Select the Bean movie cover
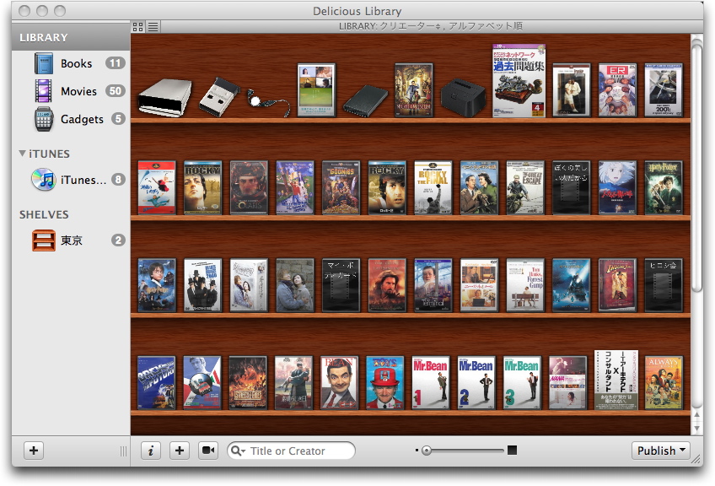Viewport: 715px width, 486px height. (x=340, y=383)
